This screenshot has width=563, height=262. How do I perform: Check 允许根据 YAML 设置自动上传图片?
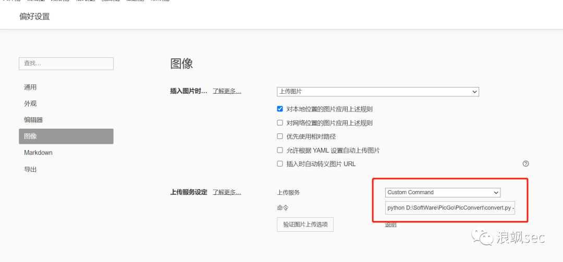pos(280,151)
